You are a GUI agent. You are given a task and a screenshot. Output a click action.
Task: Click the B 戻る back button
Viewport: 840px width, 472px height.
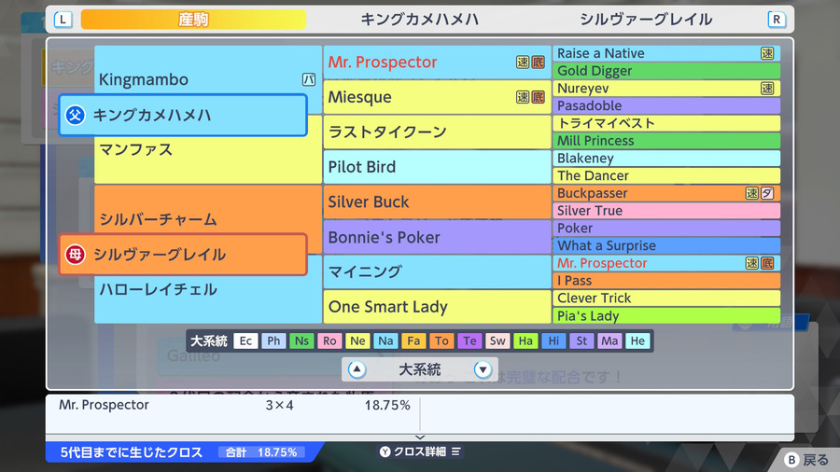807,460
